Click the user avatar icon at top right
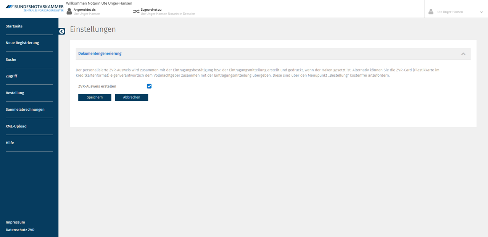 (431, 12)
